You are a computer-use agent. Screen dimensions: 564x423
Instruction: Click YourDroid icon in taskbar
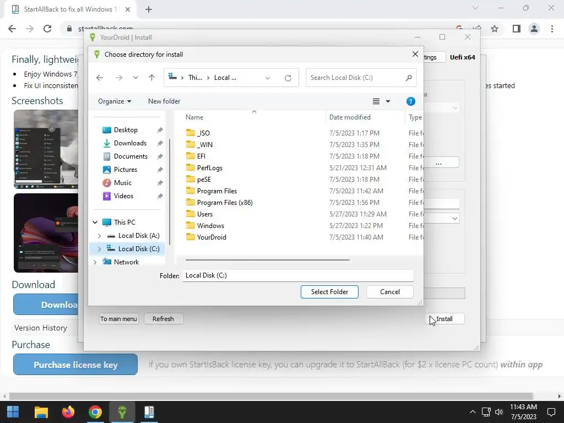pos(122,412)
